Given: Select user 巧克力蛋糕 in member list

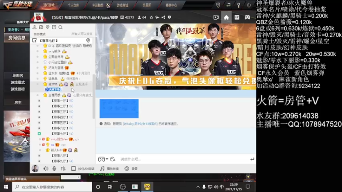Looking at the screenshot, I should pos(56,68).
